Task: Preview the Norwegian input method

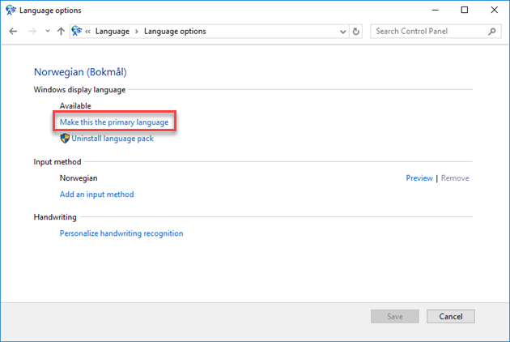Action: (419, 178)
